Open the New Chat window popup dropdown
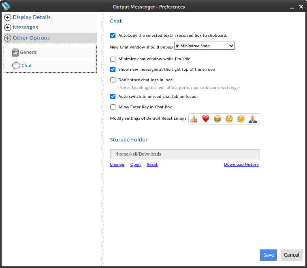This screenshot has height=268, width=307. point(205,46)
